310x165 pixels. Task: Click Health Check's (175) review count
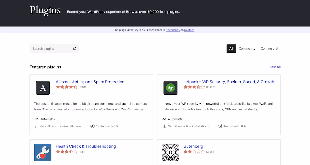pos(82,152)
